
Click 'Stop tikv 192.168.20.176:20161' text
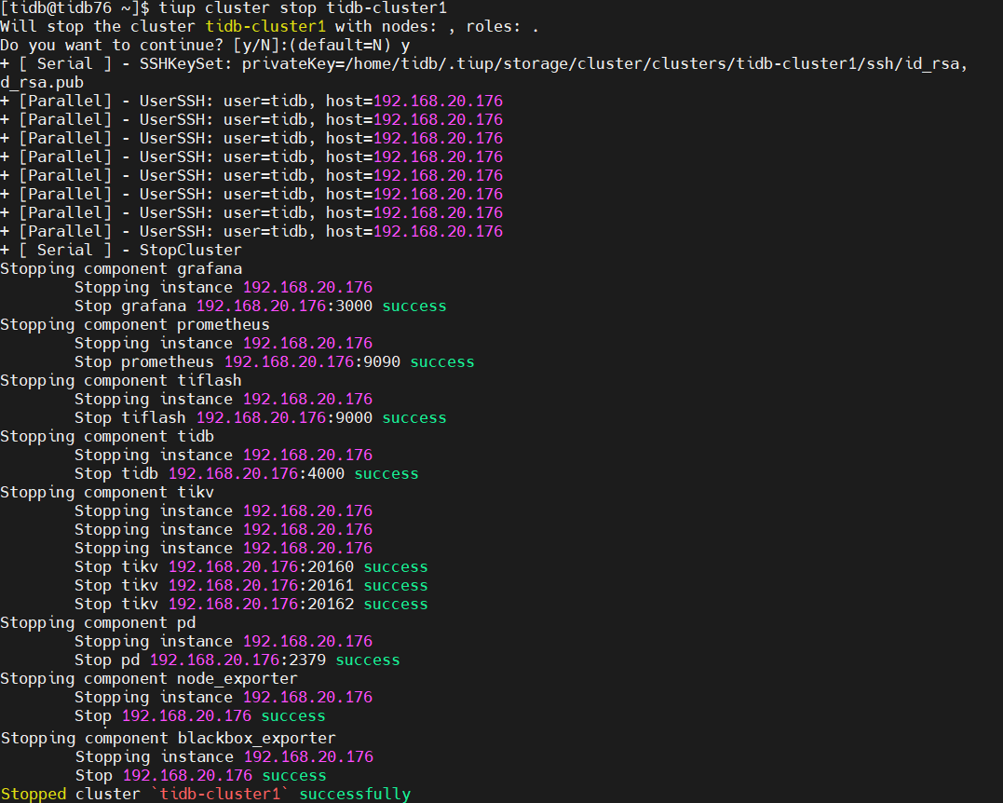click(x=214, y=585)
